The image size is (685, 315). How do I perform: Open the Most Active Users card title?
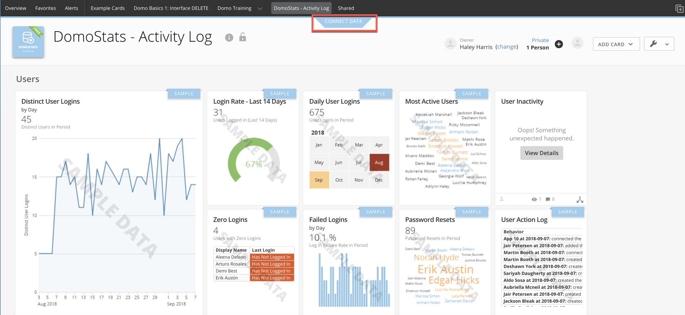431,102
